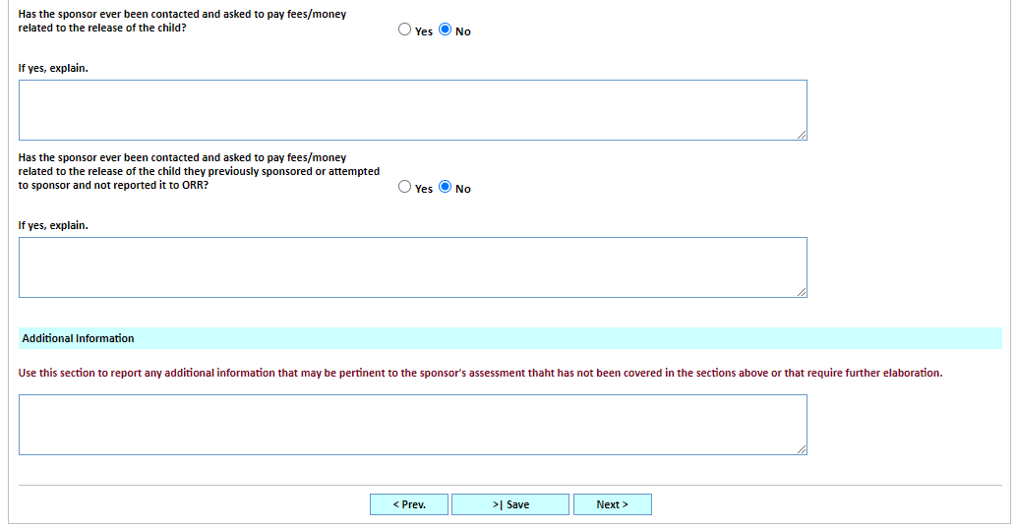Choose Yes radio for previously sponsored child question

pos(405,188)
